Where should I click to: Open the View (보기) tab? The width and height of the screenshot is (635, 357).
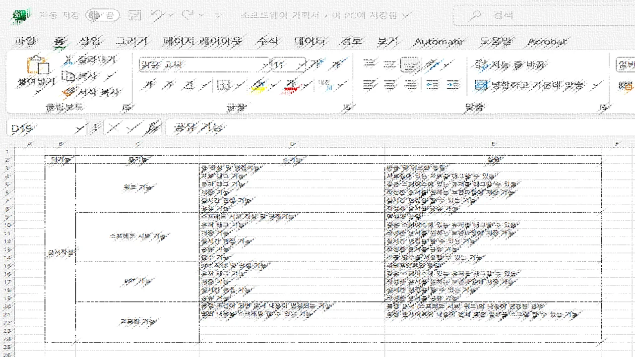click(x=388, y=42)
